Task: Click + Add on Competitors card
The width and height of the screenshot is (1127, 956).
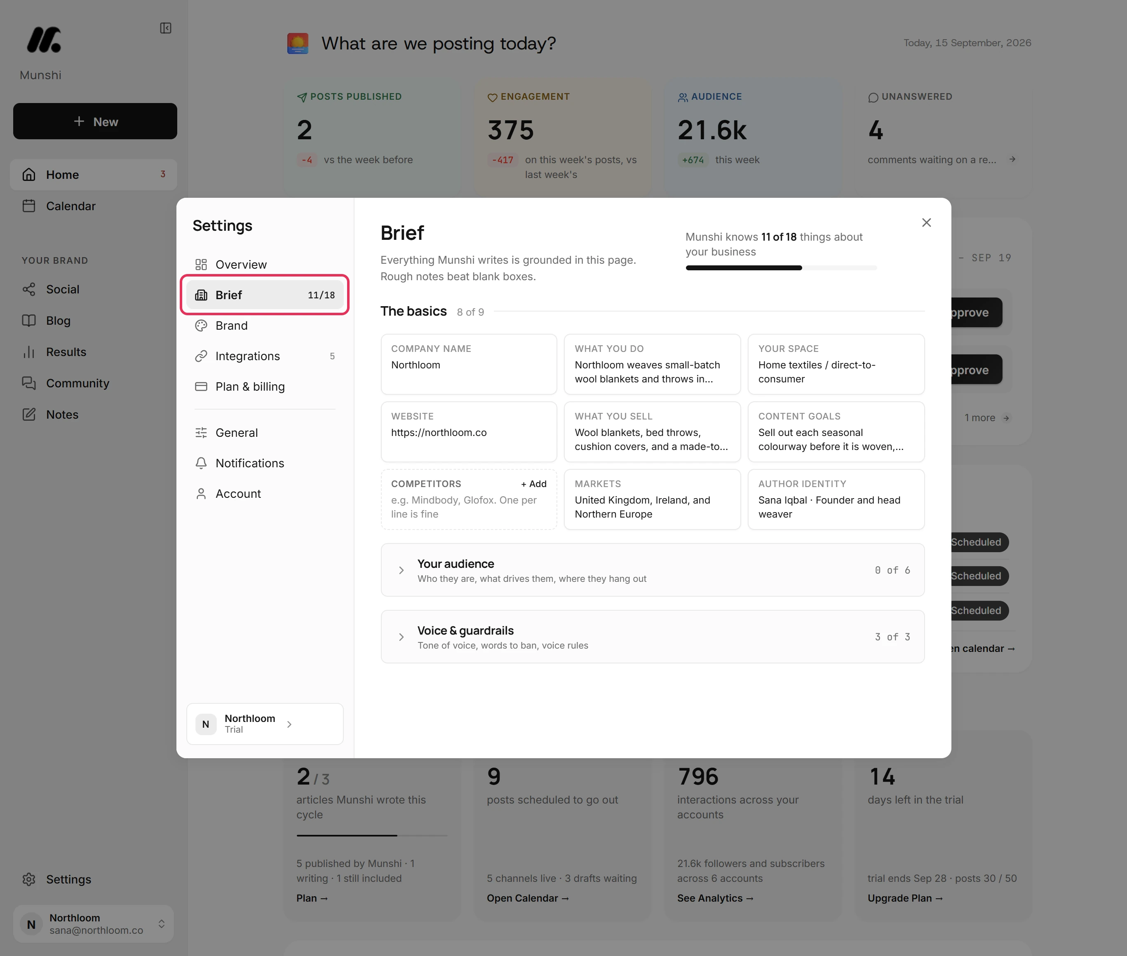Action: coord(533,484)
